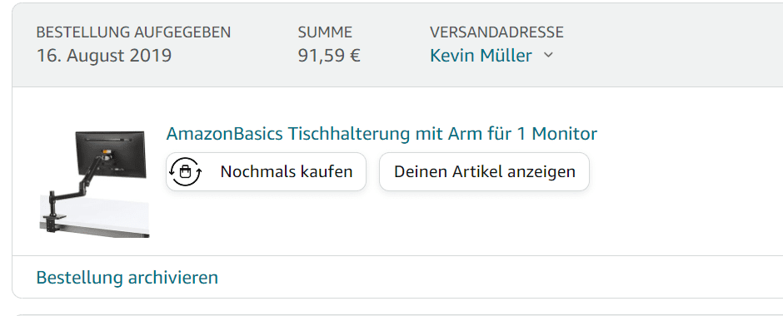
Task: Click the Deinen Artikel anzeigen button
Action: pos(485,171)
